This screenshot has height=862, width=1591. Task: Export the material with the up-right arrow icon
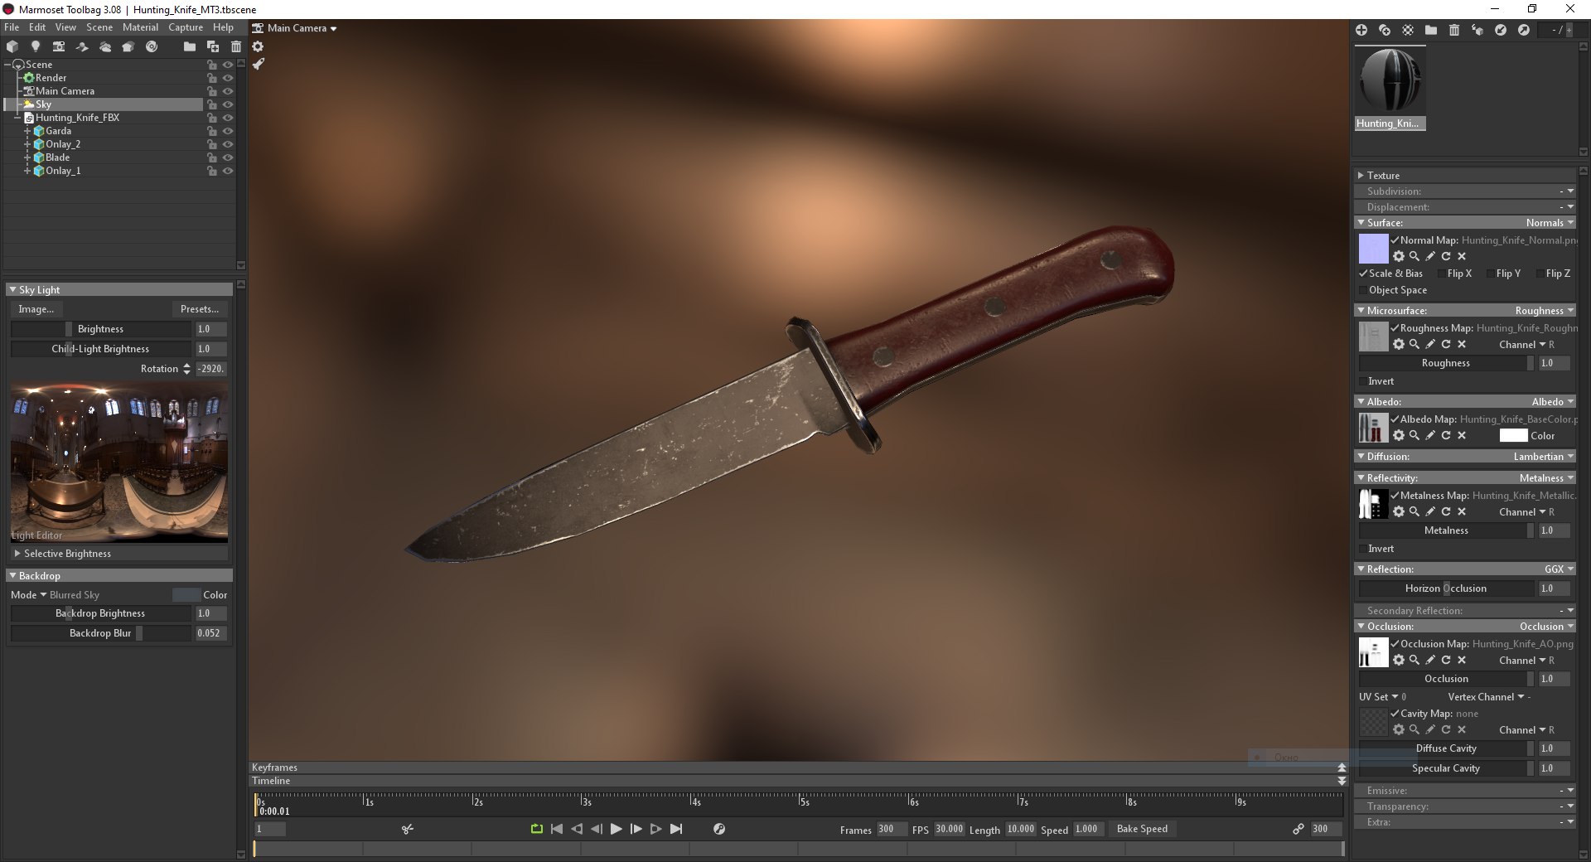click(1524, 30)
